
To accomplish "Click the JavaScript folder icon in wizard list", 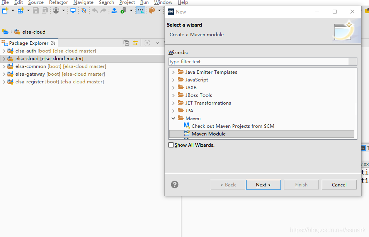I will [x=181, y=80].
